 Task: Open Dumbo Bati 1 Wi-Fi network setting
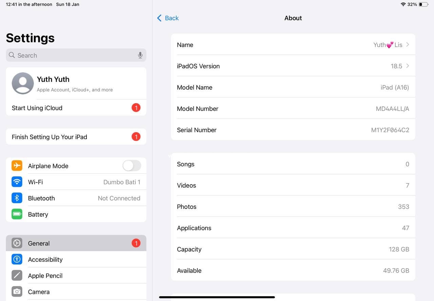pos(121,182)
